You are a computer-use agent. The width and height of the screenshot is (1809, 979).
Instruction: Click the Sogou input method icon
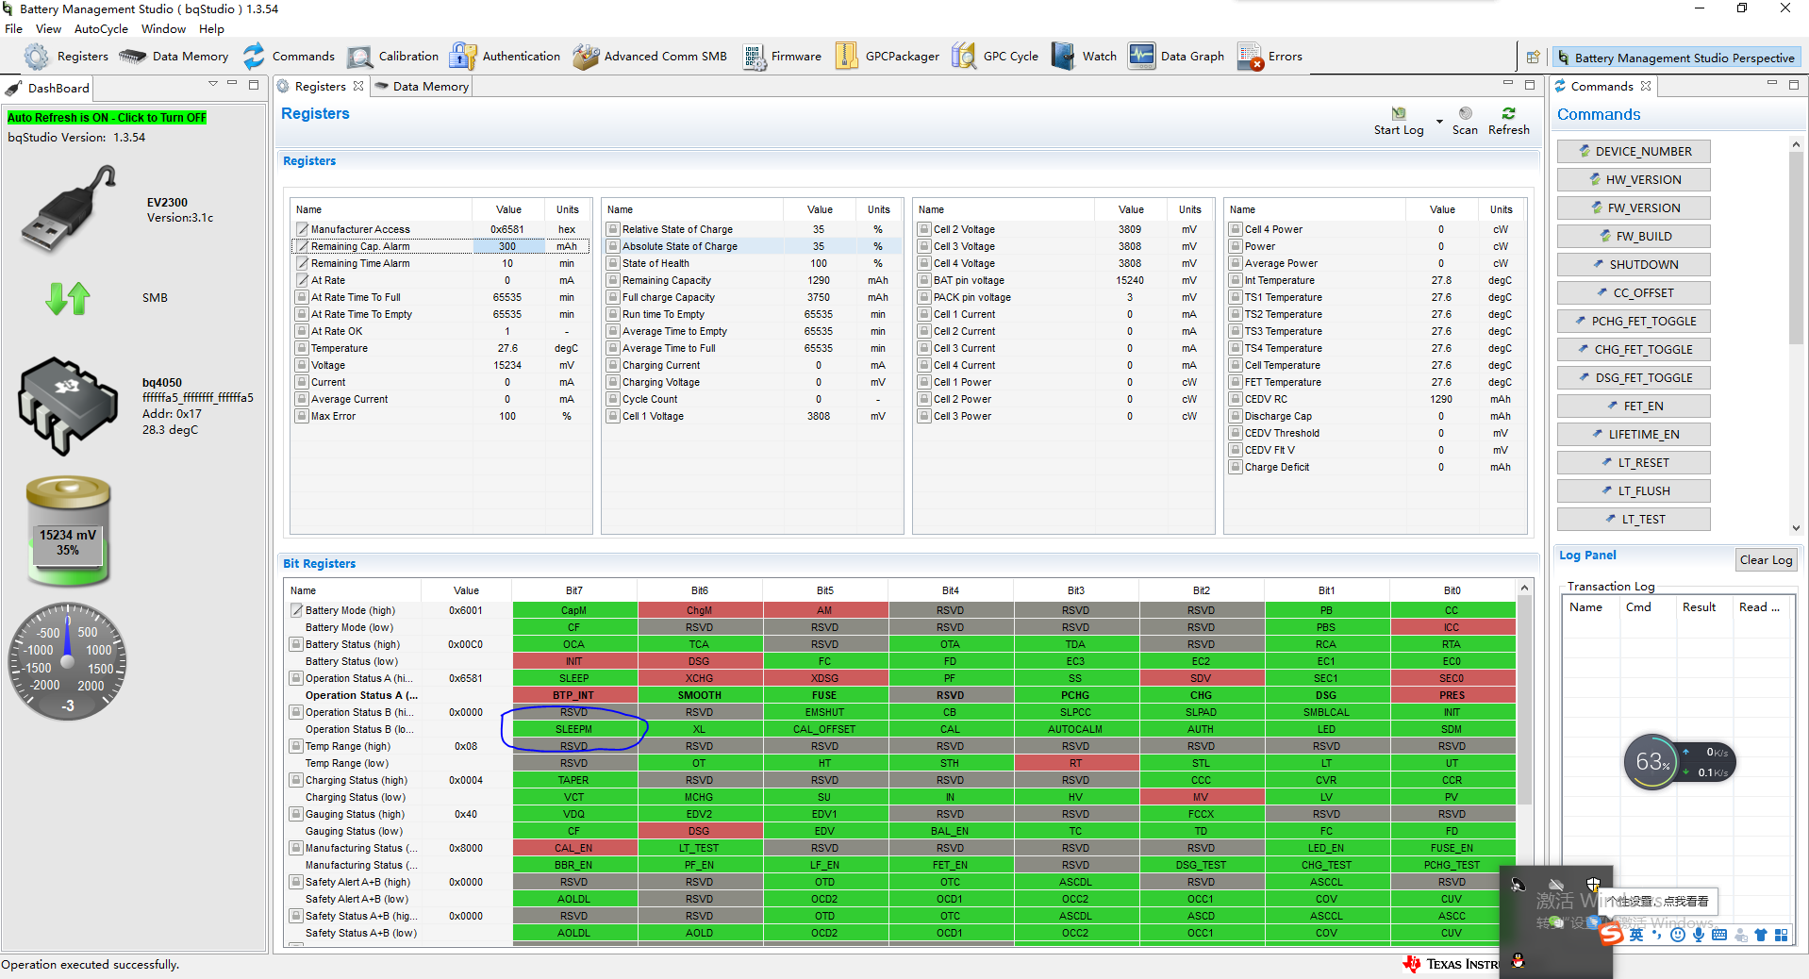pos(1611,934)
